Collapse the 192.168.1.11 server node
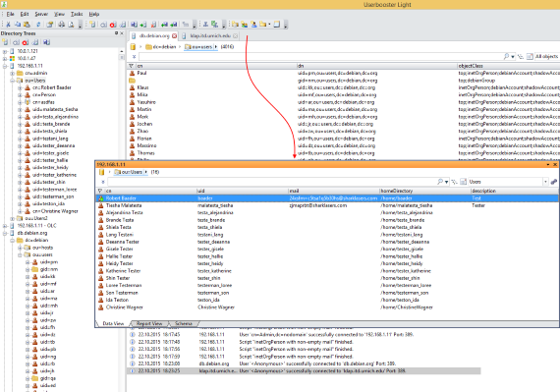560x392 pixels. click(x=5, y=66)
